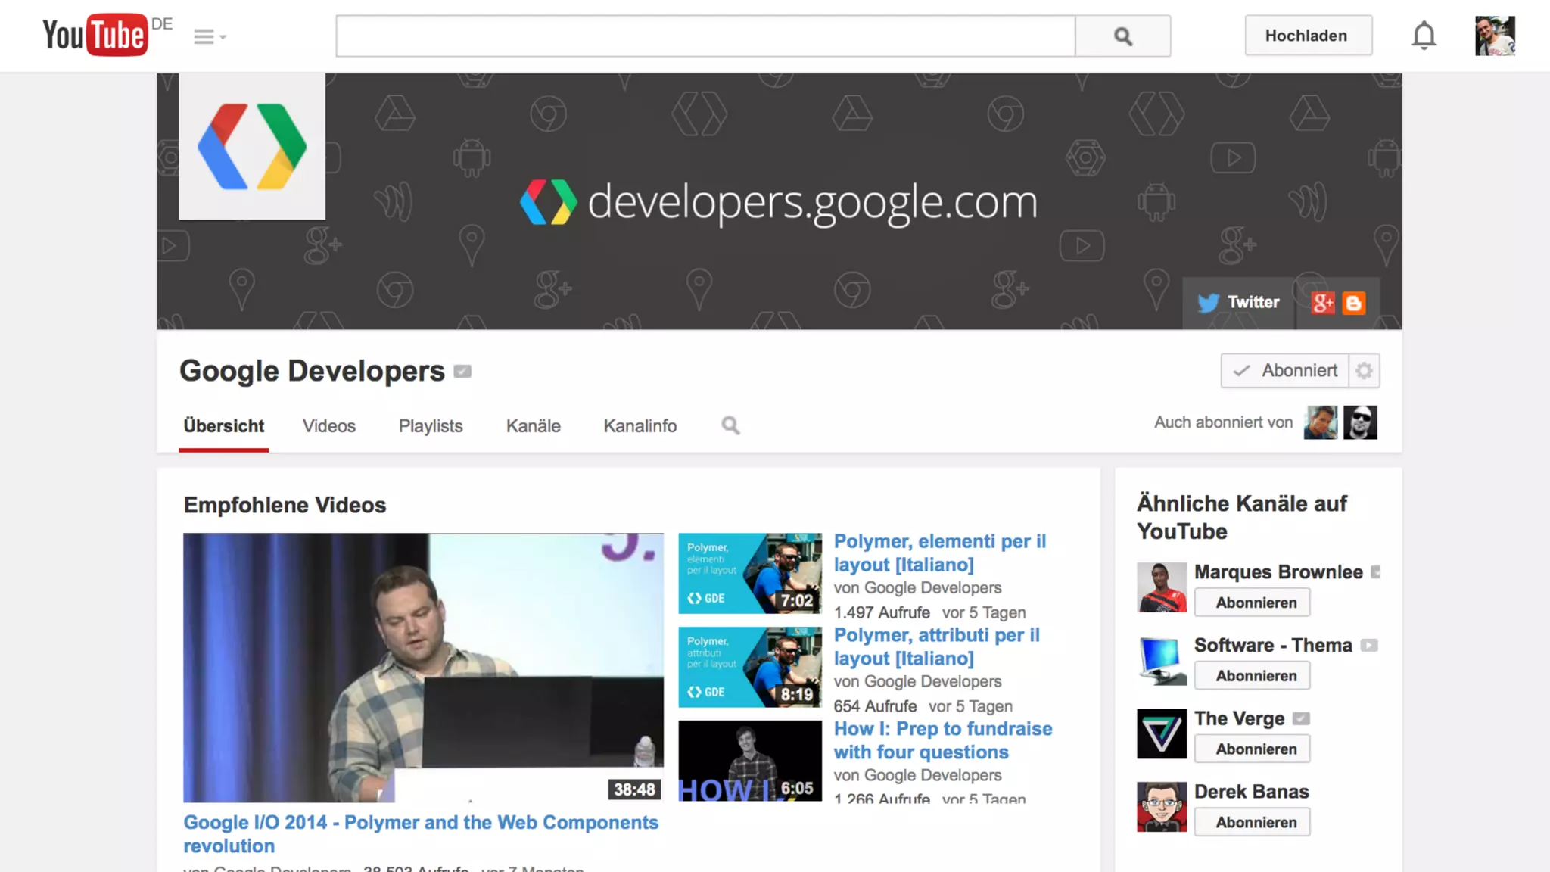Open the notifications bell

[x=1423, y=36]
